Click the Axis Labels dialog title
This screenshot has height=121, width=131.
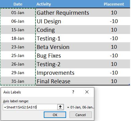(x=12, y=92)
